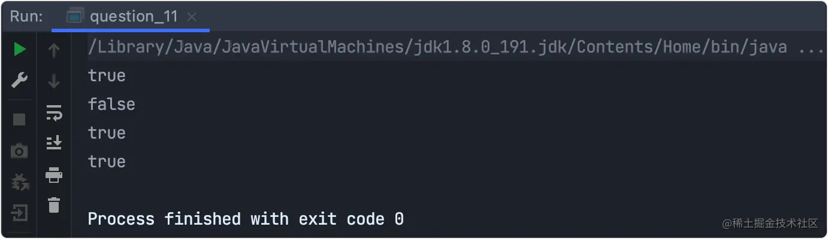Toggle soft-wrap for console output

point(54,112)
